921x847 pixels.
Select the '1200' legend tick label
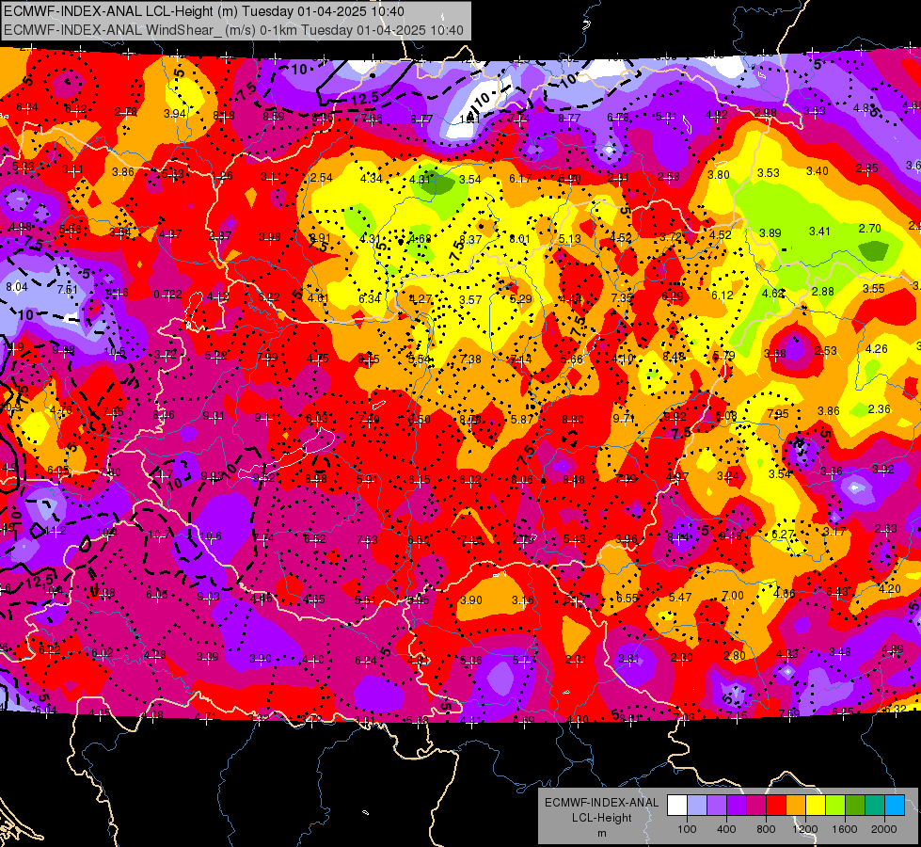click(805, 829)
